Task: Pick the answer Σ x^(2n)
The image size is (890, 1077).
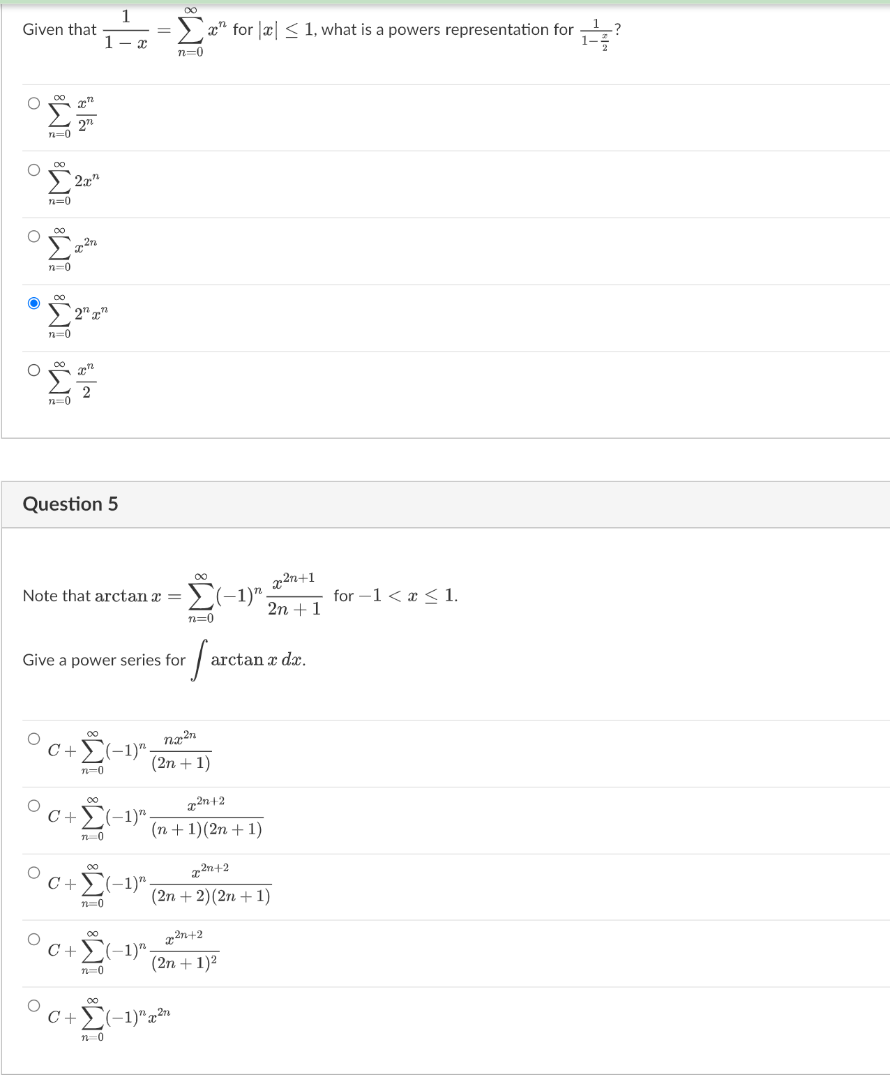Action: (33, 235)
